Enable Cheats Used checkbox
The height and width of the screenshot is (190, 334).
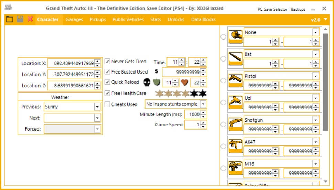coord(107,104)
